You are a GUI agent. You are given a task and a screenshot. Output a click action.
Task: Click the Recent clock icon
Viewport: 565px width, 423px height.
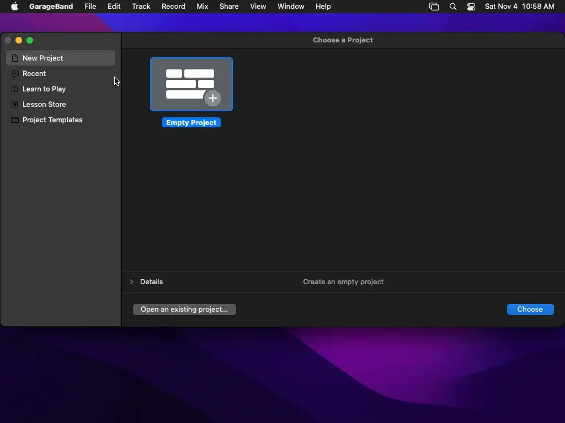tap(15, 73)
